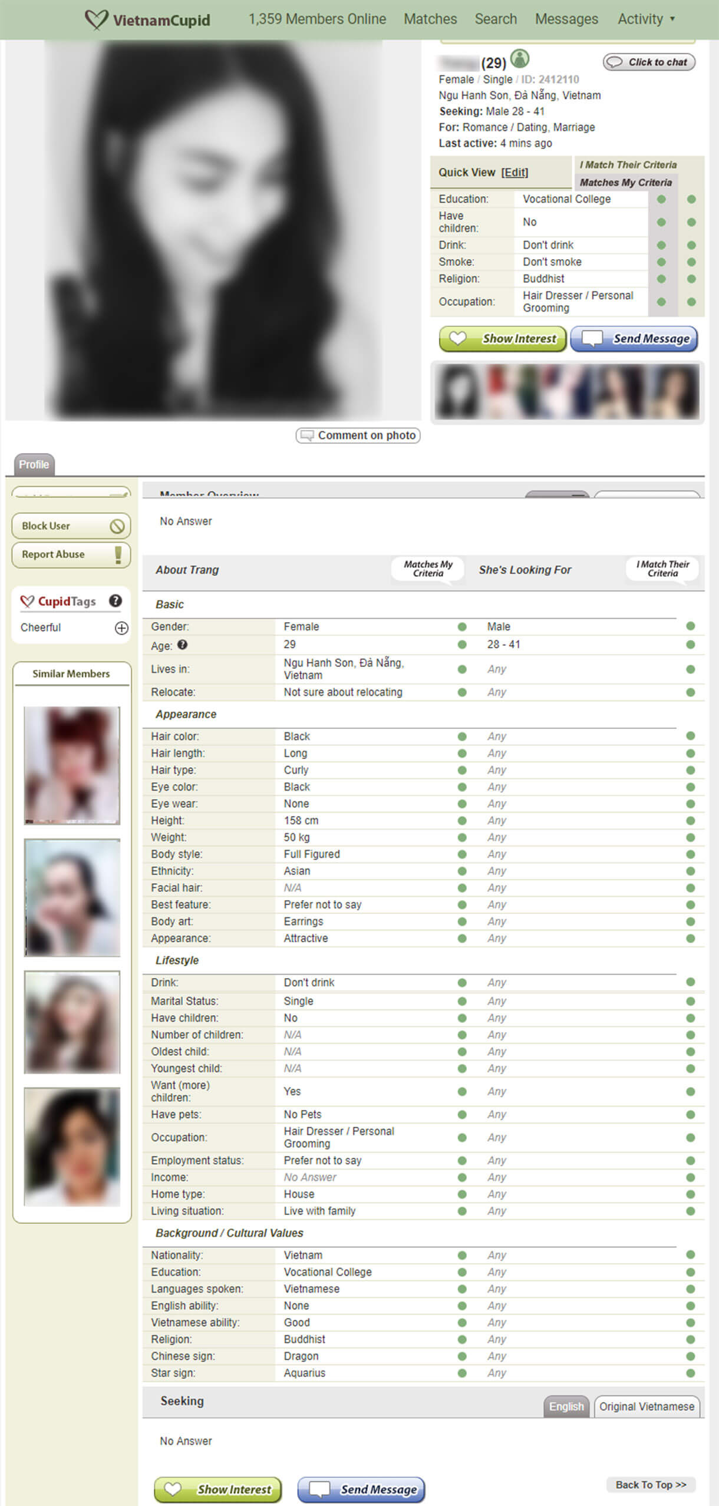This screenshot has width=719, height=1506.
Task: Click the green online status icon
Action: click(519, 59)
